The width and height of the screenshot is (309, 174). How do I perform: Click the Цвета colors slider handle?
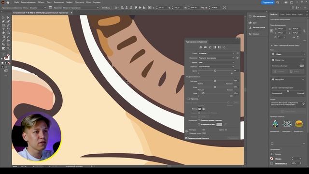tap(215, 71)
